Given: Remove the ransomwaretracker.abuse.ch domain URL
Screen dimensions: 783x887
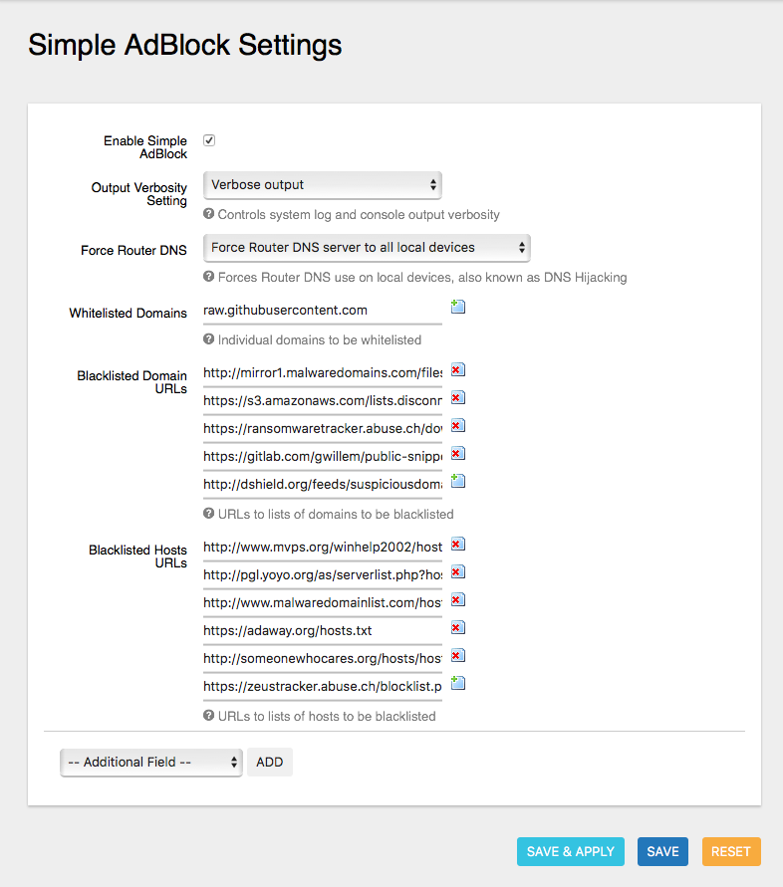Looking at the screenshot, I should tap(457, 425).
